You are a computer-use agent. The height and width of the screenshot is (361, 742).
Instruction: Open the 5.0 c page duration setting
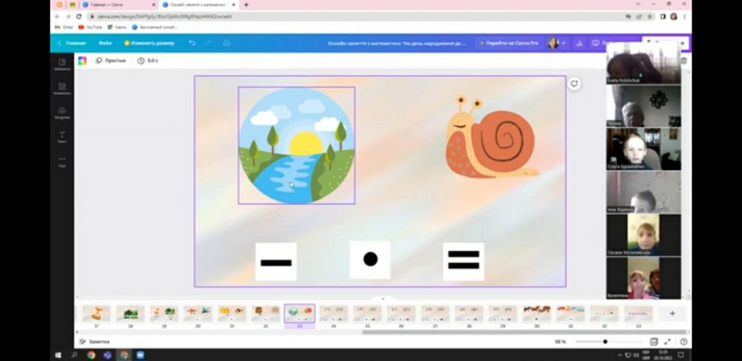coord(149,61)
